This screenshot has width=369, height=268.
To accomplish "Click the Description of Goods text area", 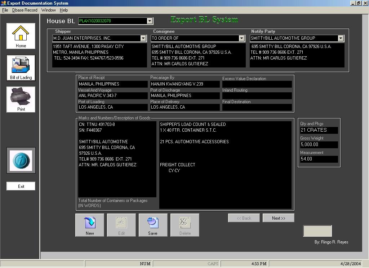I will coord(225,165).
